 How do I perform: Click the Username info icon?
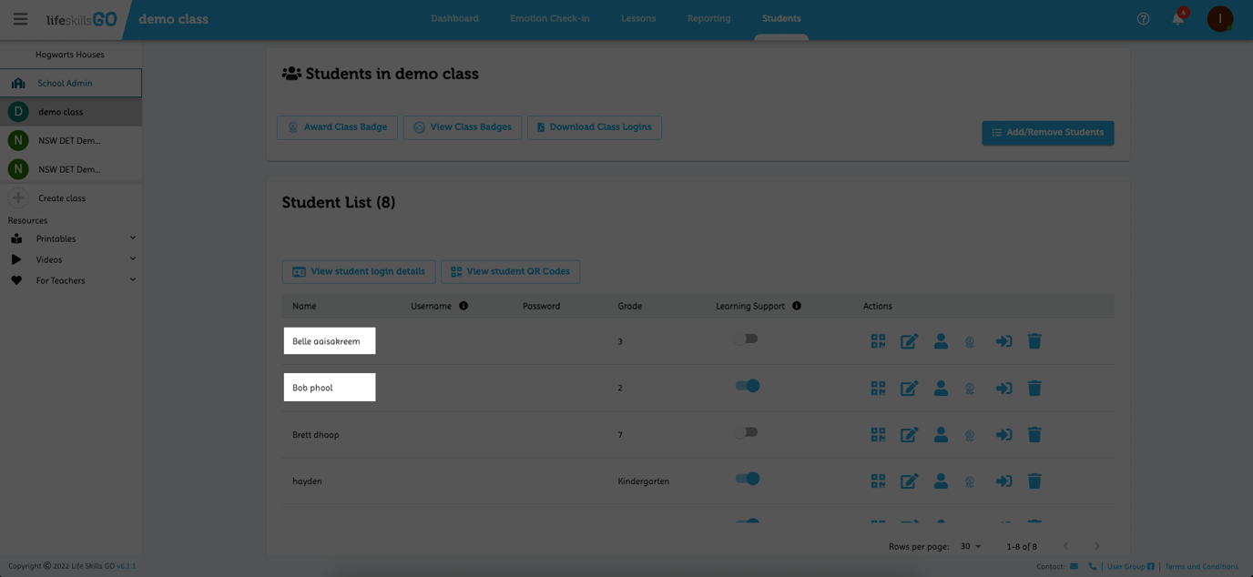click(464, 306)
